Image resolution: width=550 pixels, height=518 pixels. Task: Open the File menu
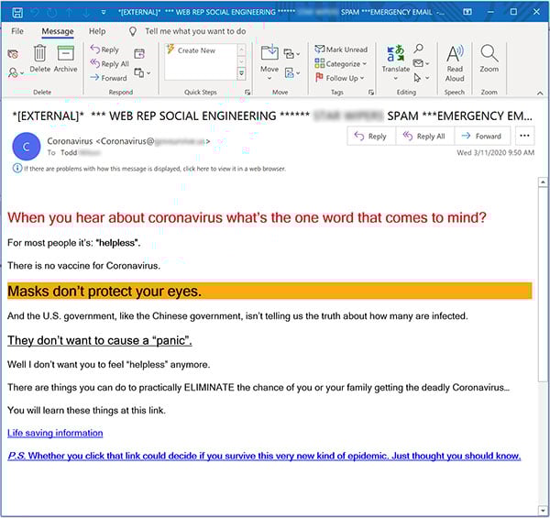click(x=17, y=31)
